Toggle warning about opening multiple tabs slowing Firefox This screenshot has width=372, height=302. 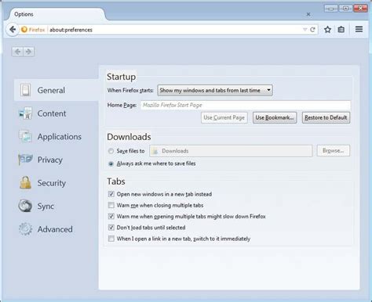coord(111,216)
